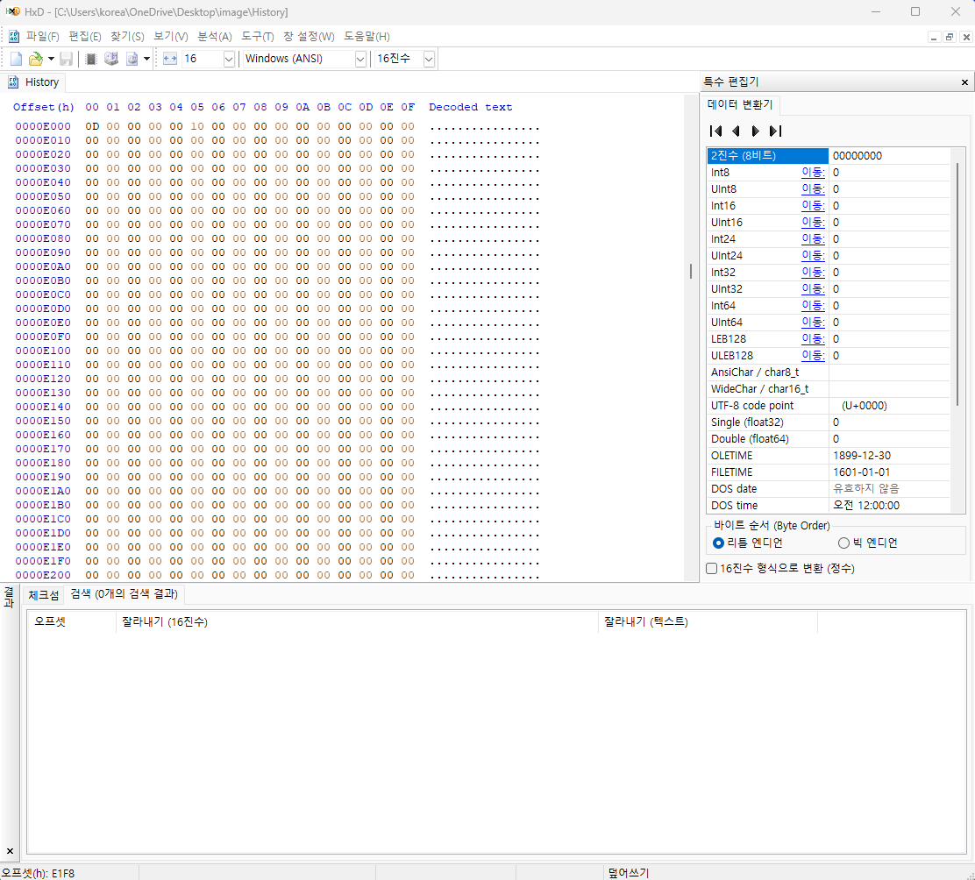The width and height of the screenshot is (975, 880).
Task: Click the Open disk image toolbar icon
Action: tap(132, 59)
